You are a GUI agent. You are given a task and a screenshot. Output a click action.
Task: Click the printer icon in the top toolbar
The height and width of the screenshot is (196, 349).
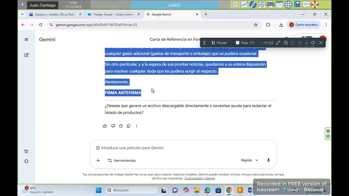click(x=271, y=5)
